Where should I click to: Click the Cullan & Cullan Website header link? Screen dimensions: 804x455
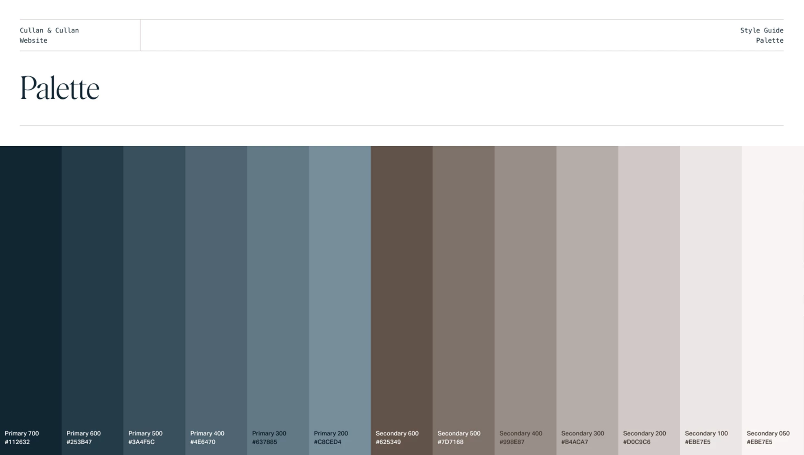pos(49,35)
